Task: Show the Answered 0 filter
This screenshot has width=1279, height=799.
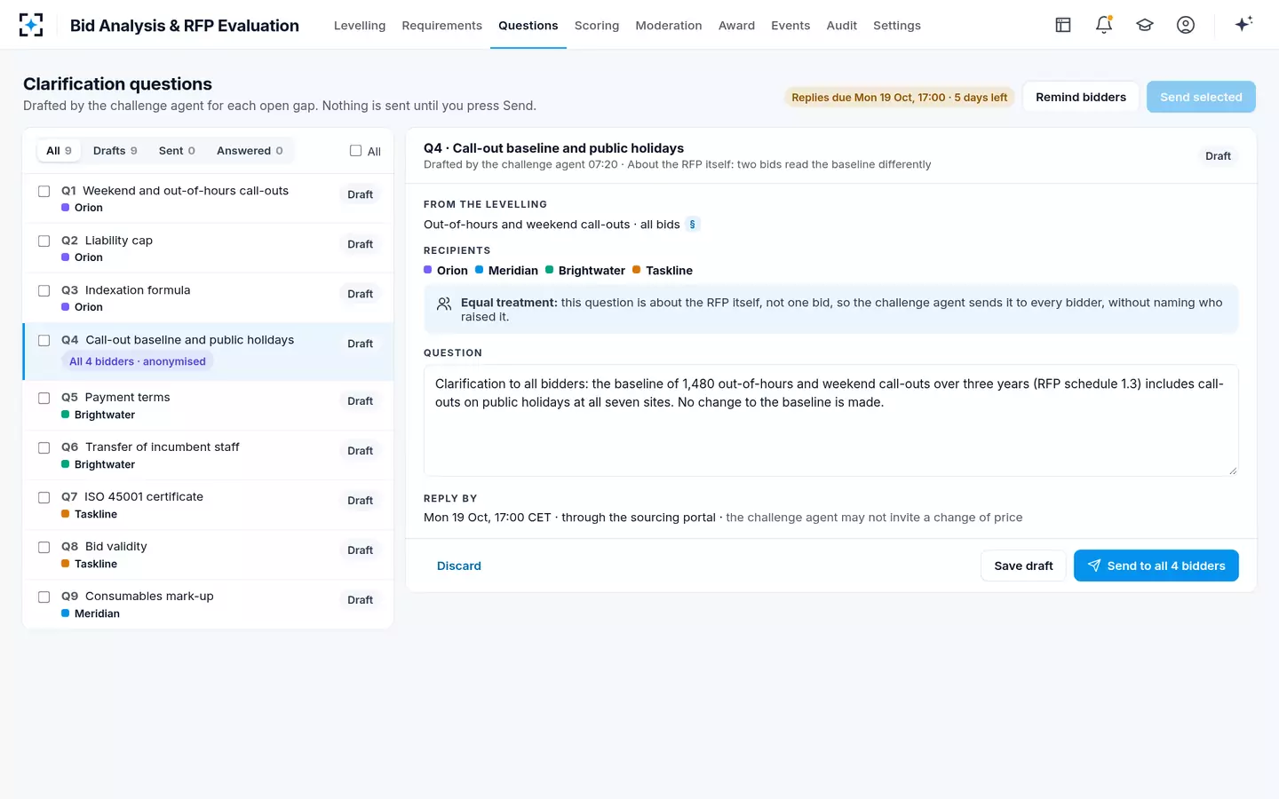Action: coord(250,151)
